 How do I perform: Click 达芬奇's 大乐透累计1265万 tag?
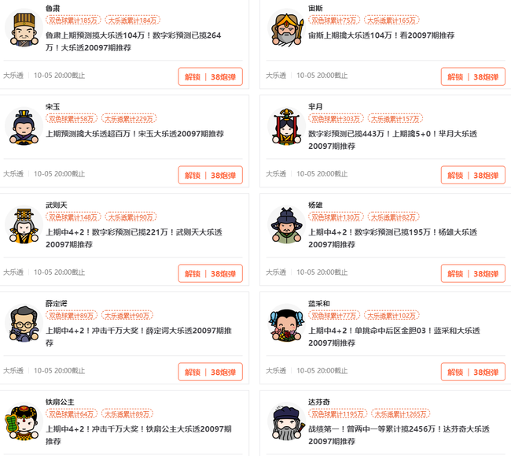(400, 414)
